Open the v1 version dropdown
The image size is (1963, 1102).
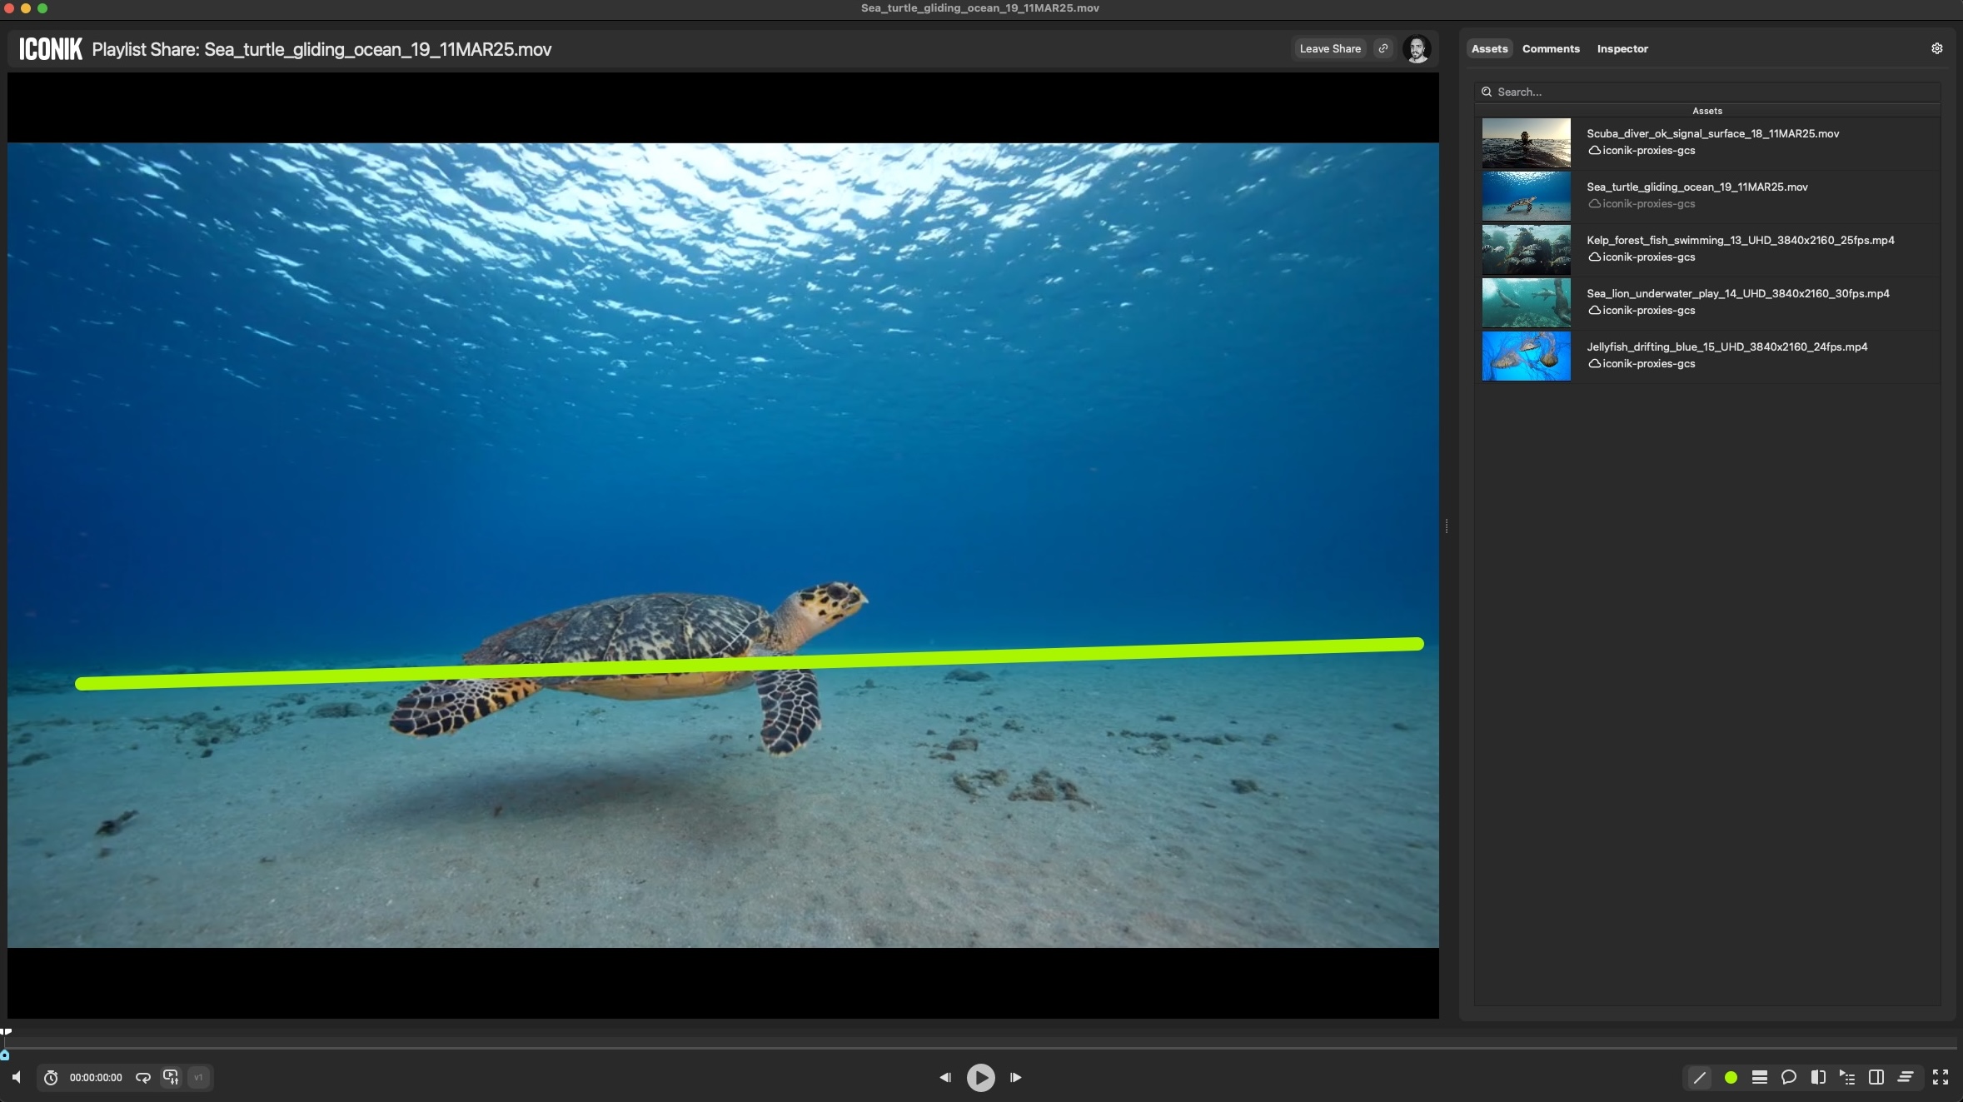tap(199, 1077)
